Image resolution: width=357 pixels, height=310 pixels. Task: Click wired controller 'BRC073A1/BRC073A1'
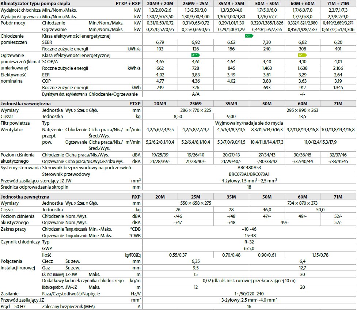[249, 174]
